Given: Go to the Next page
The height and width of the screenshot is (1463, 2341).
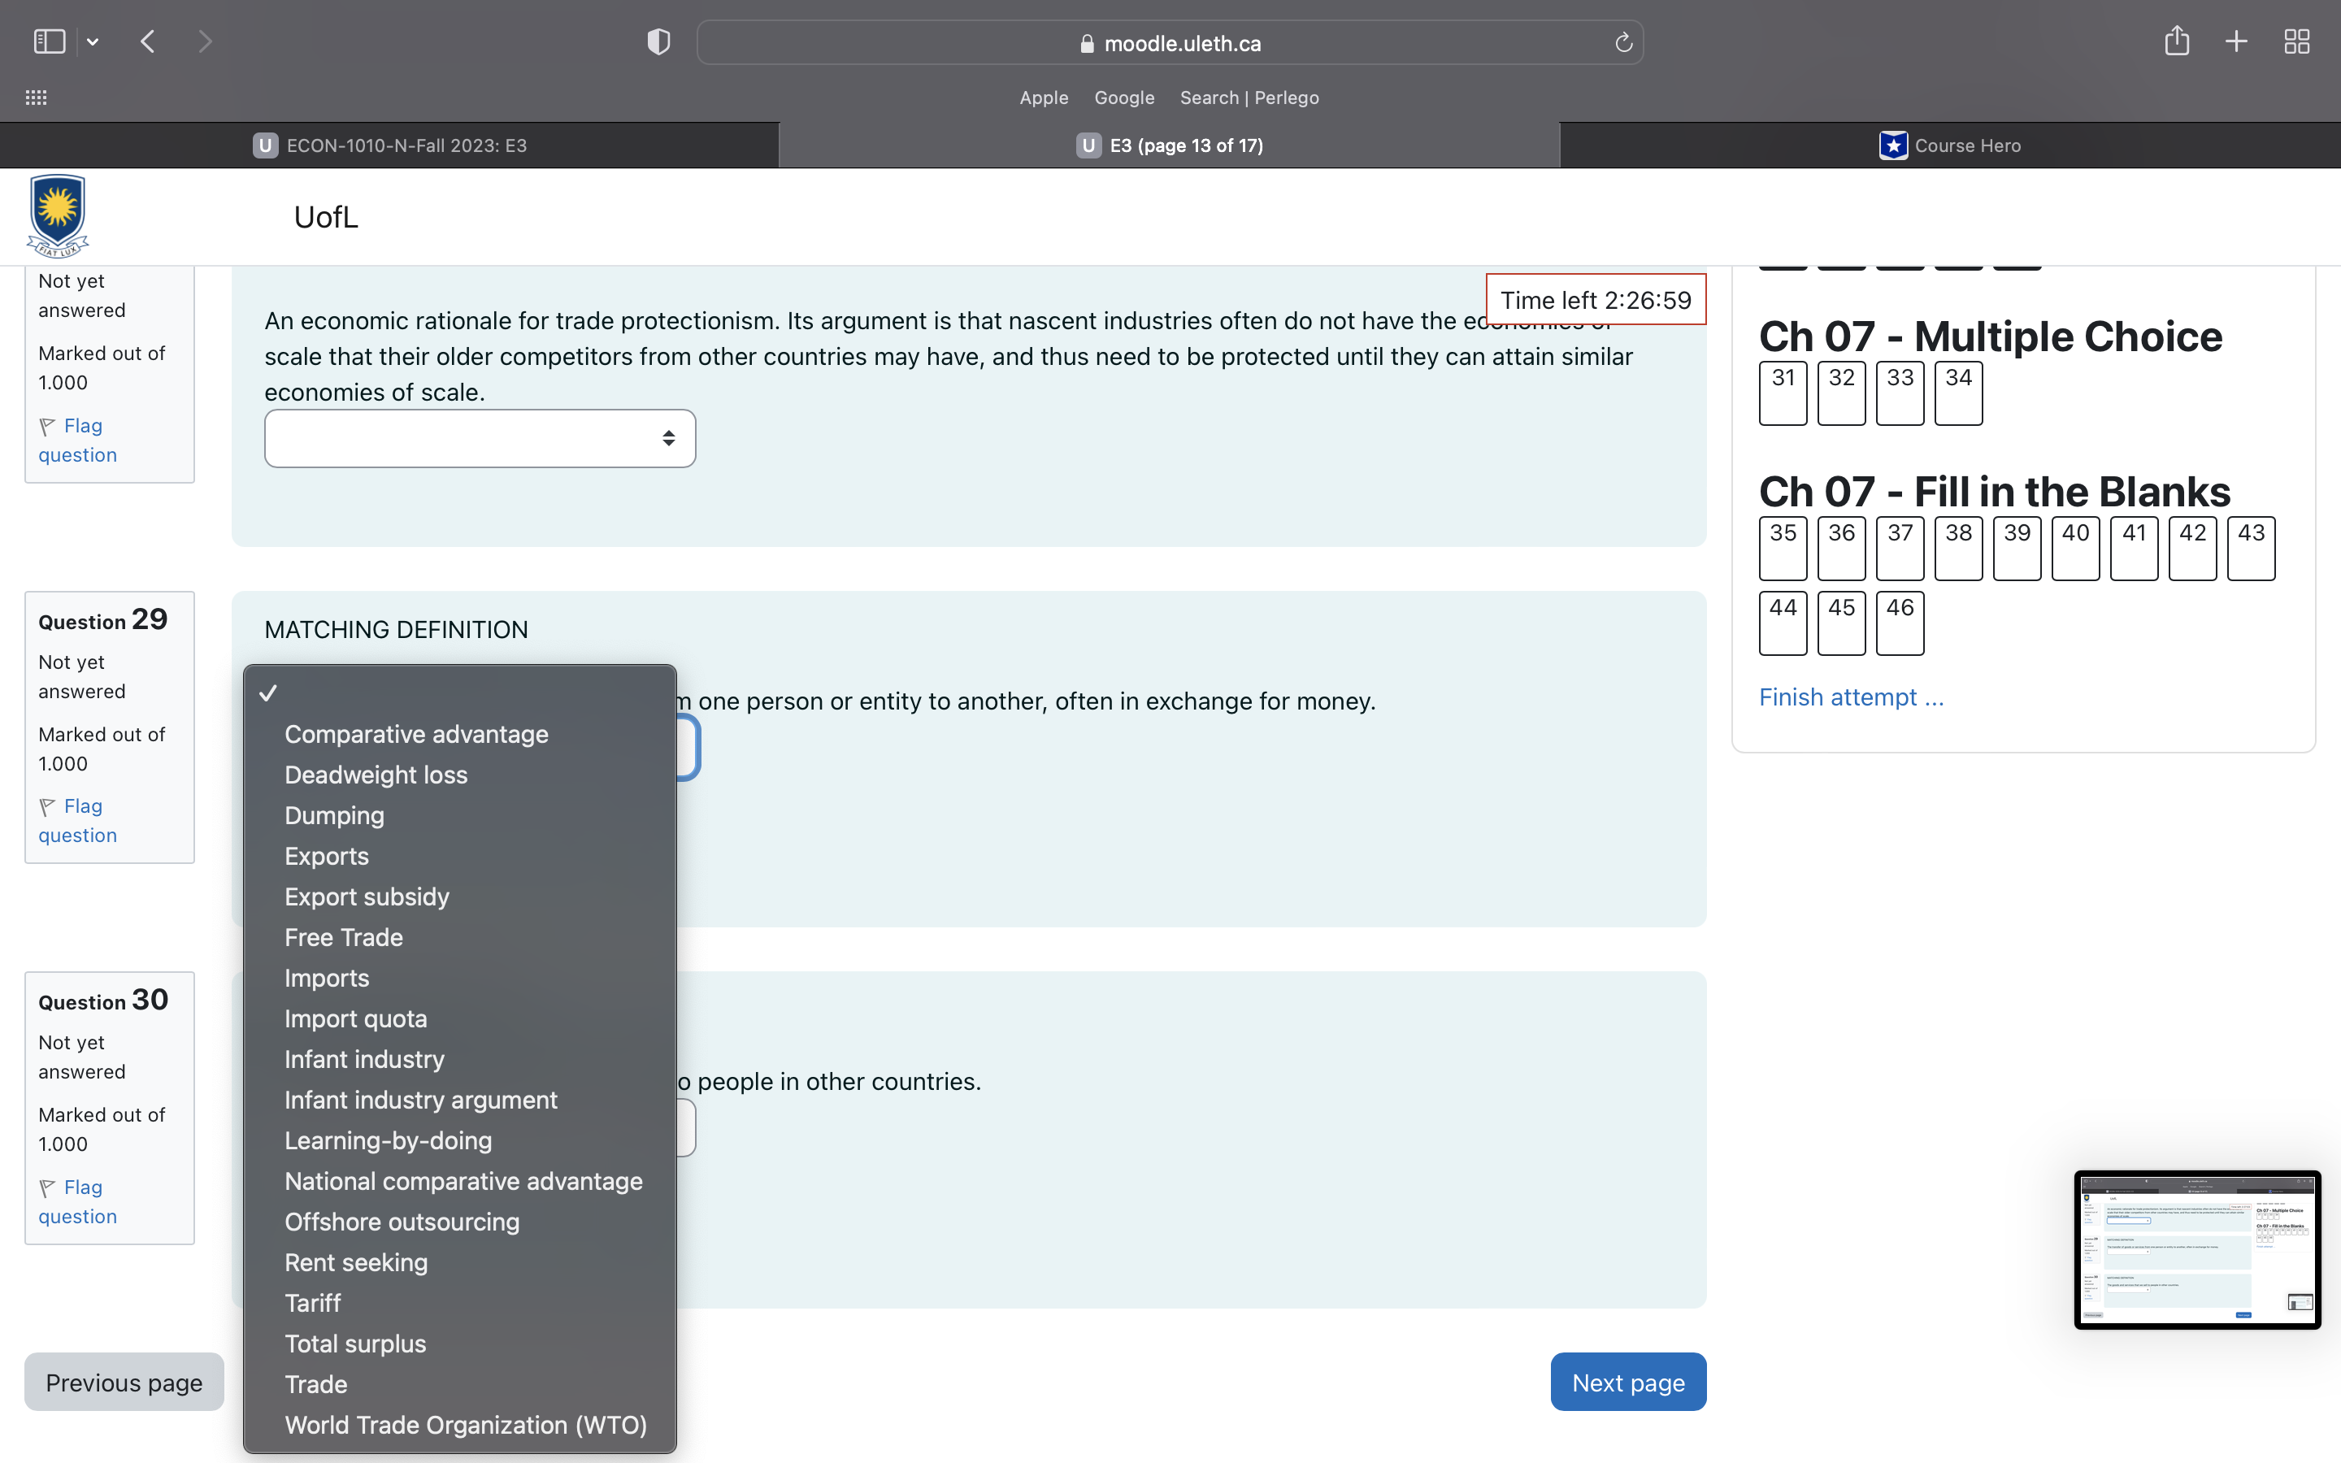Looking at the screenshot, I should (1627, 1383).
